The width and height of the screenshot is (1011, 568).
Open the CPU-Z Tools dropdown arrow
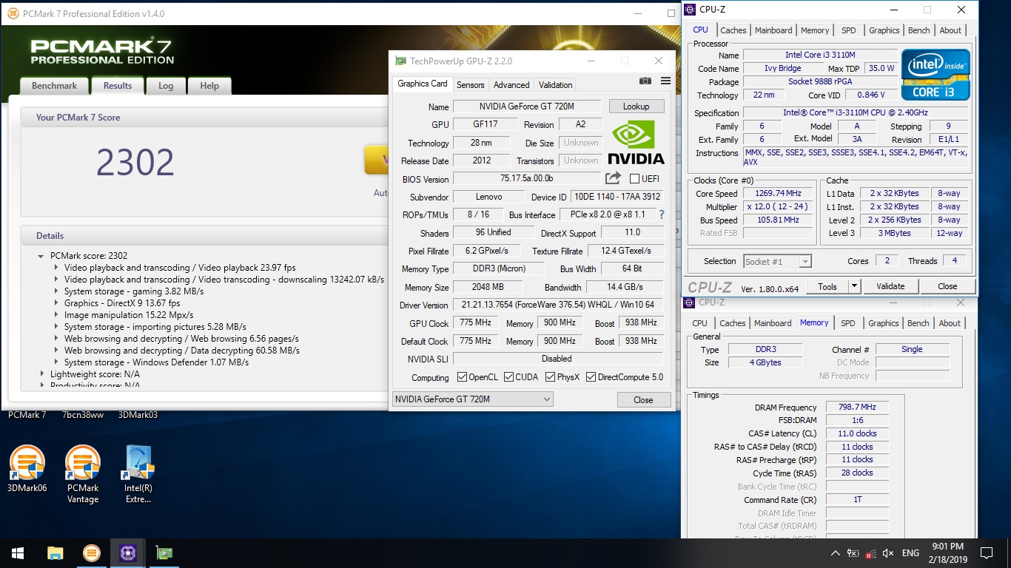tap(854, 286)
